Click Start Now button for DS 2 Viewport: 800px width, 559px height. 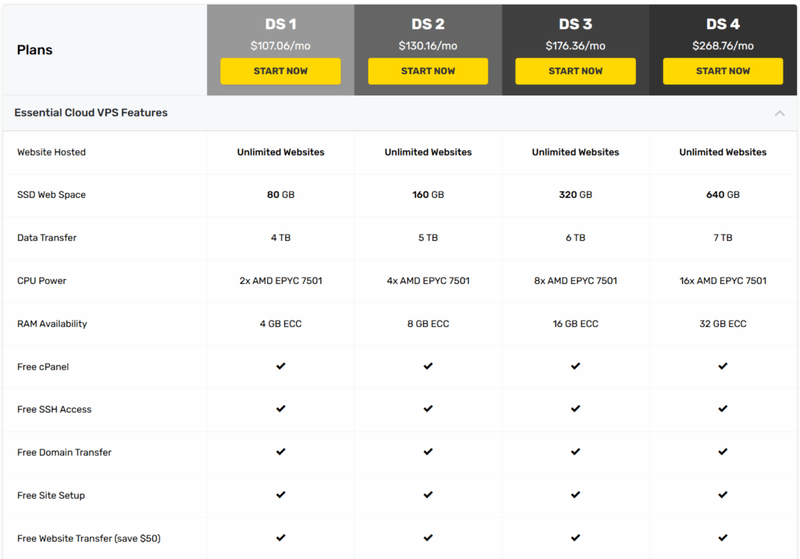click(x=428, y=71)
